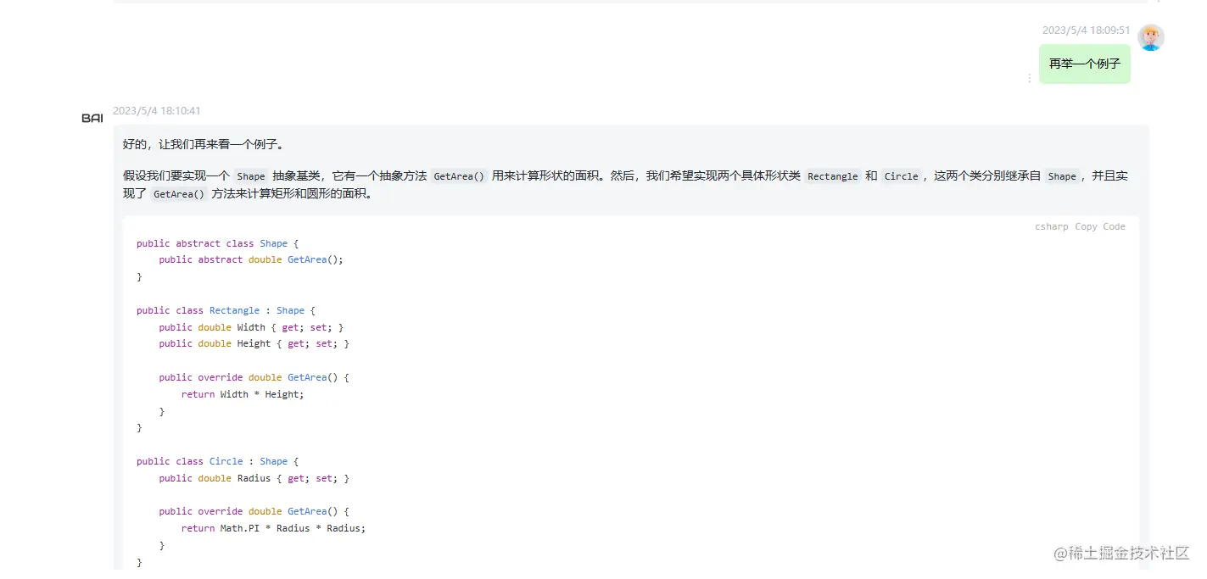Click code line public class Rectangle : Shape

pyautogui.click(x=226, y=310)
